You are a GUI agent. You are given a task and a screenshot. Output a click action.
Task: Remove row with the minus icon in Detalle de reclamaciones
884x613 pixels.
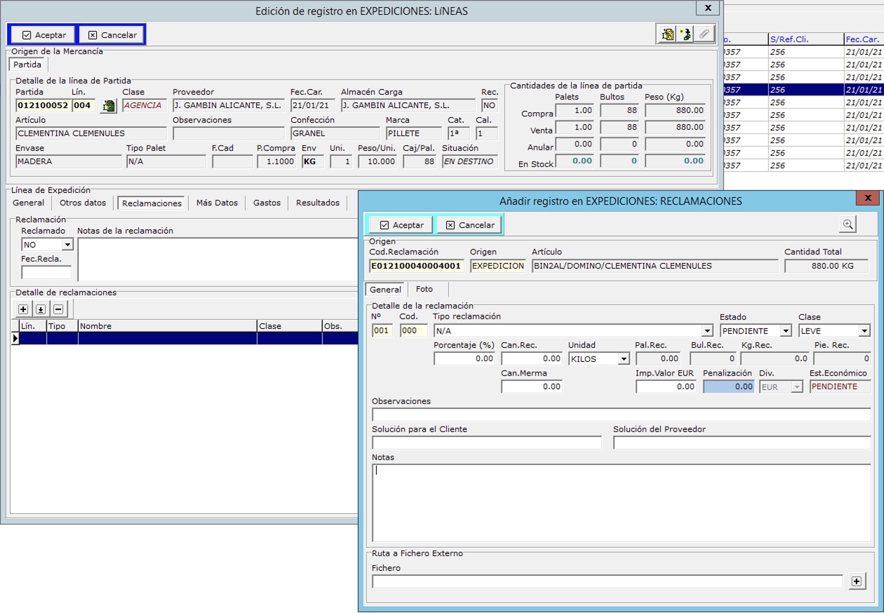pos(58,309)
